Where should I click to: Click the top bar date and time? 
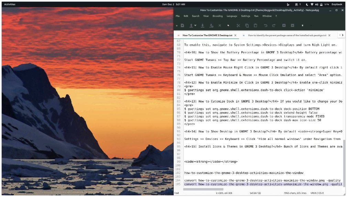pyautogui.click(x=173, y=4)
